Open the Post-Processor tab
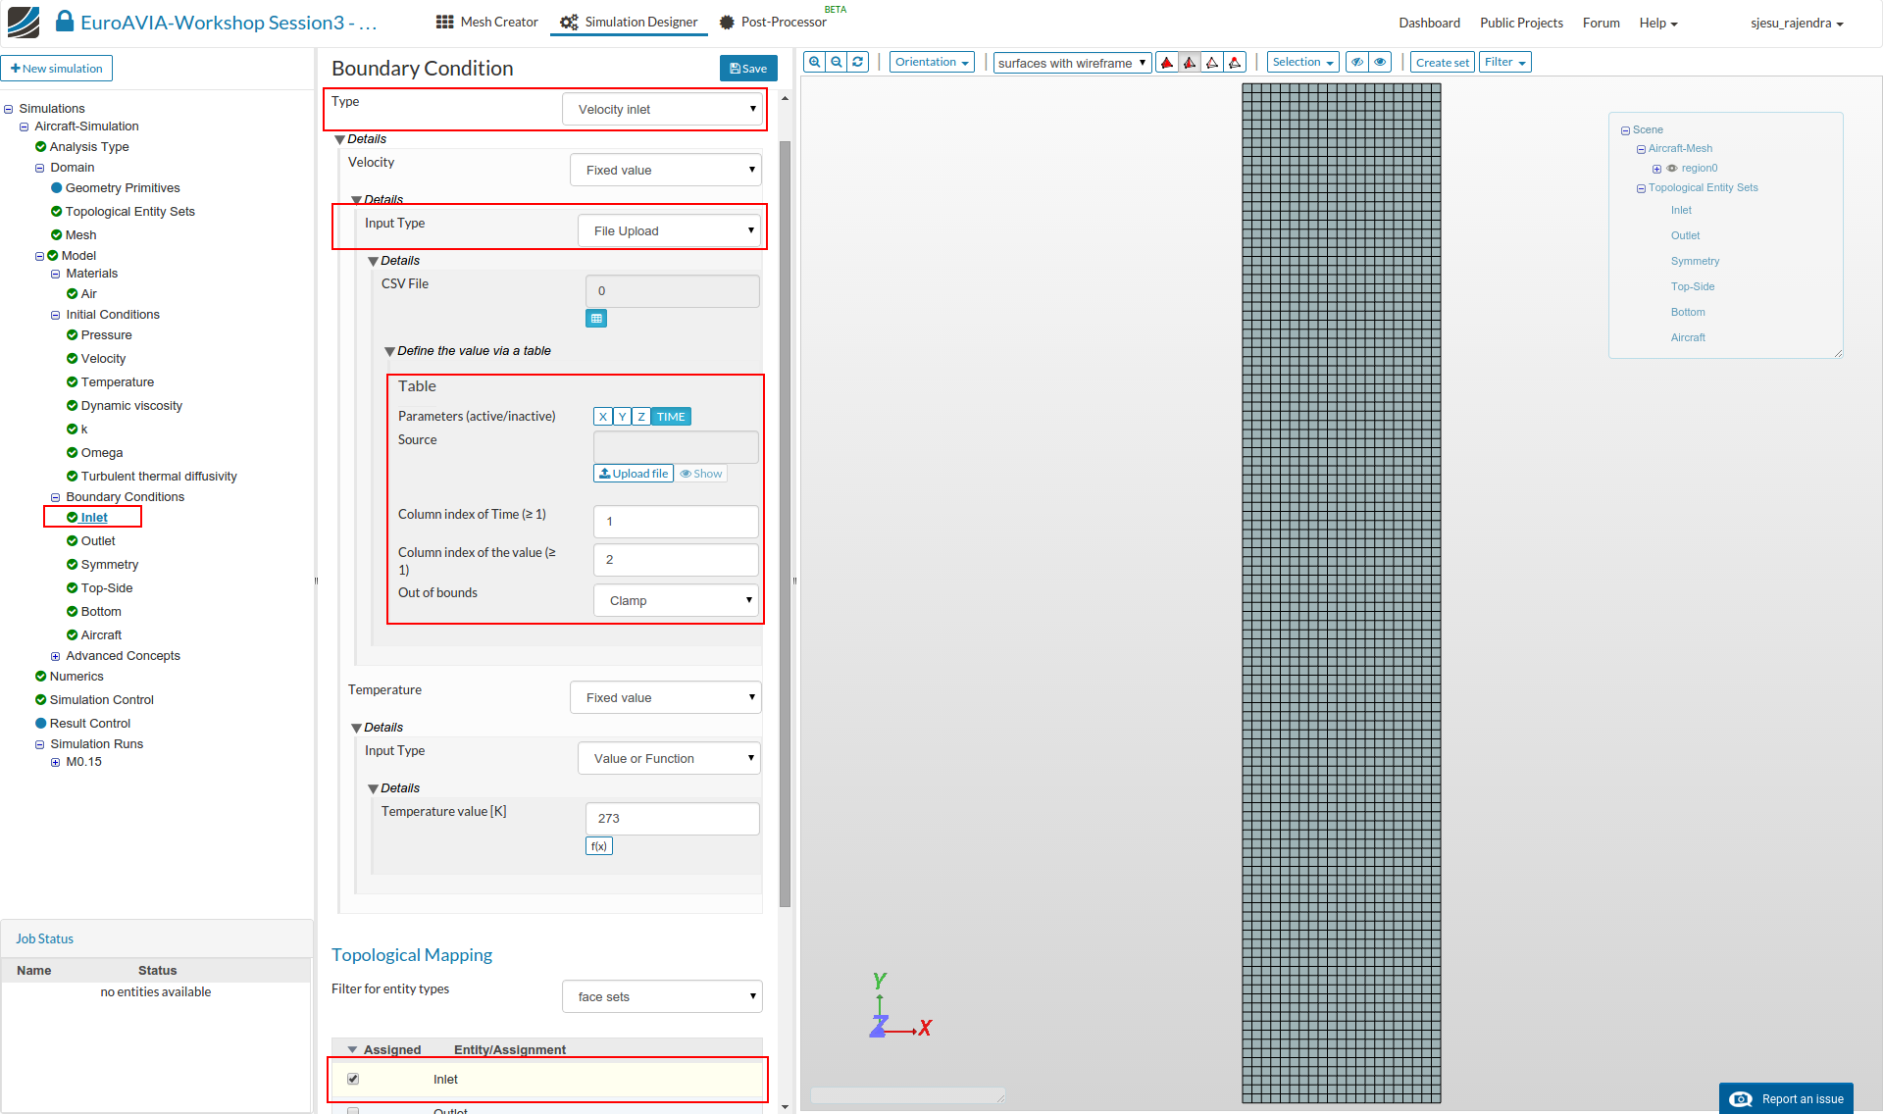1883x1114 pixels. [773, 22]
